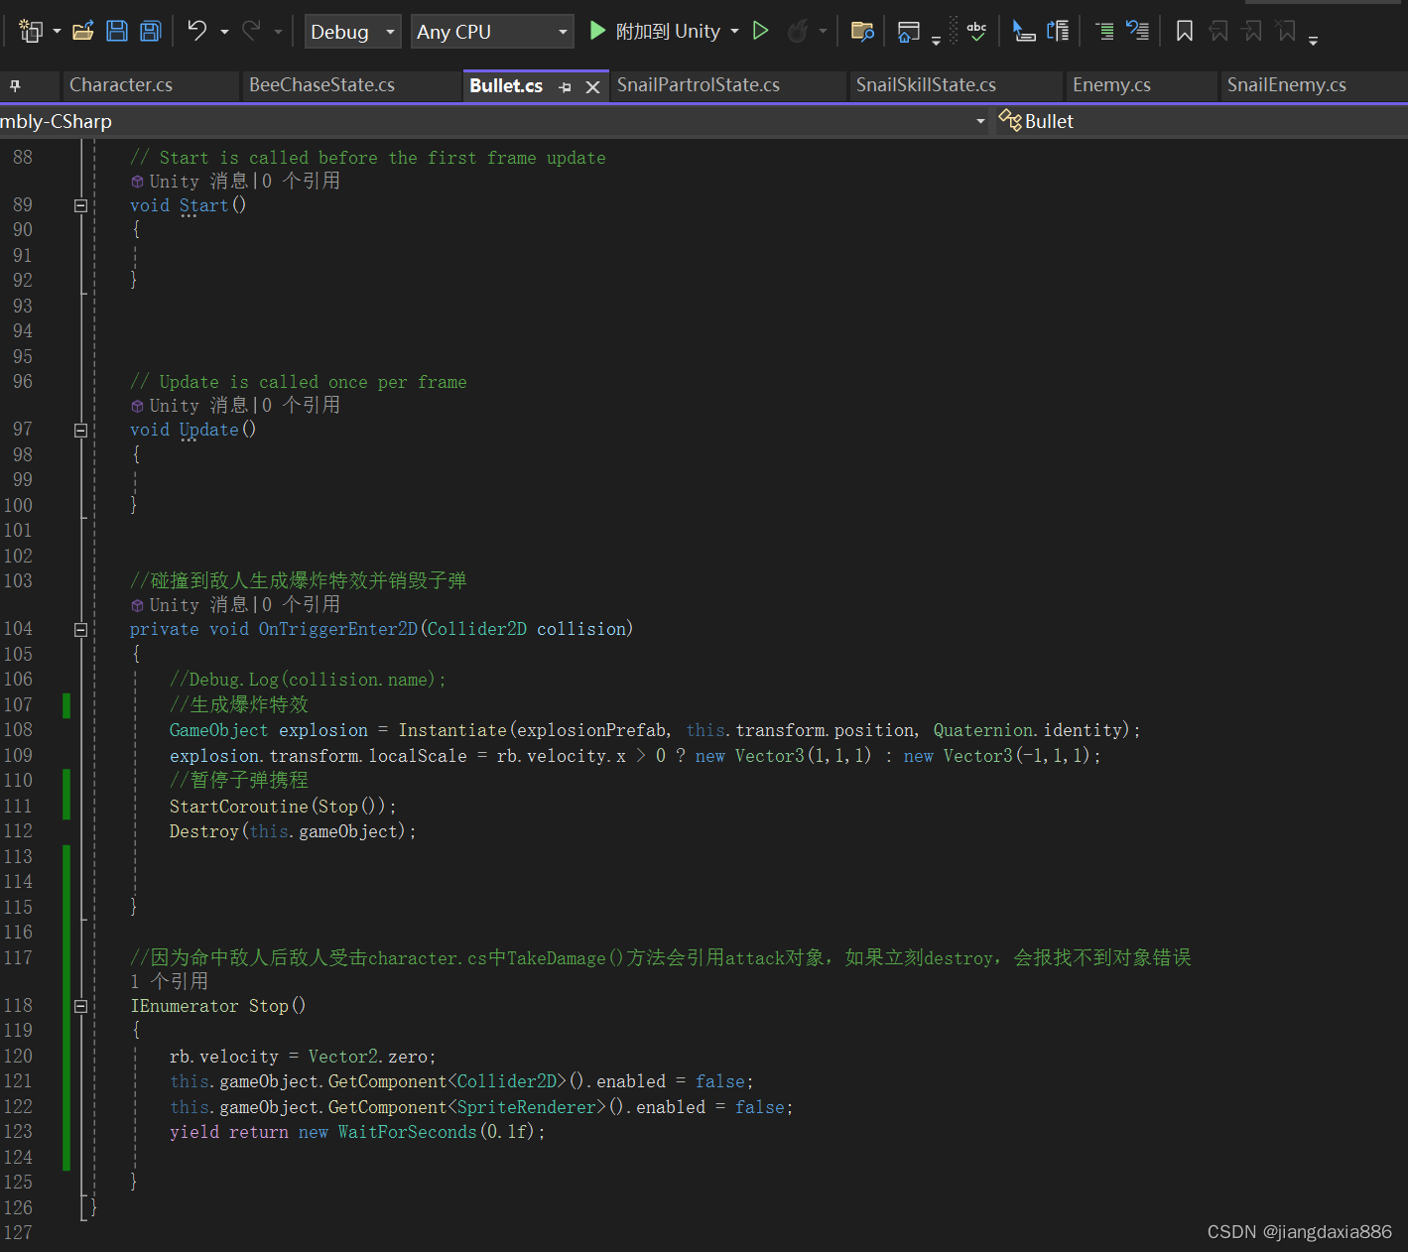Click the Save All icon
Screen dimensions: 1408x1252
(151, 32)
